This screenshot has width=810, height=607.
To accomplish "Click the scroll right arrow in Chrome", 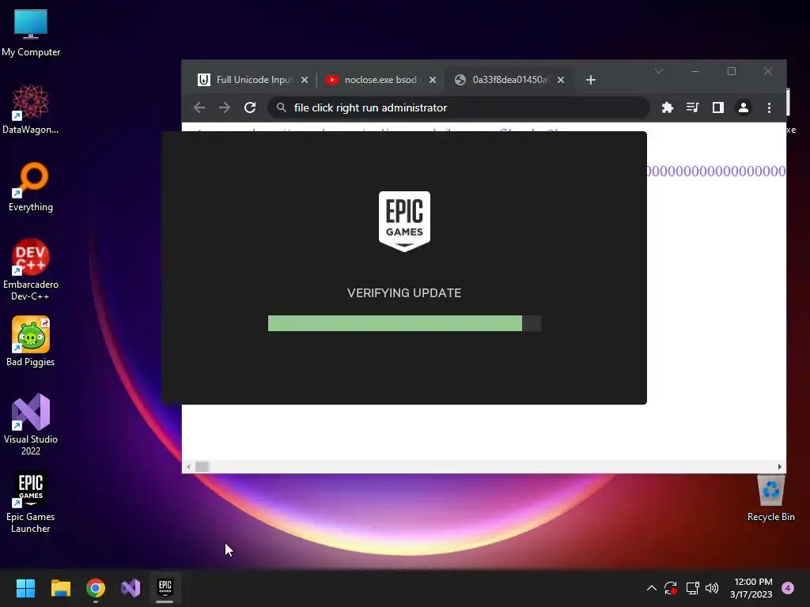I will (x=779, y=466).
